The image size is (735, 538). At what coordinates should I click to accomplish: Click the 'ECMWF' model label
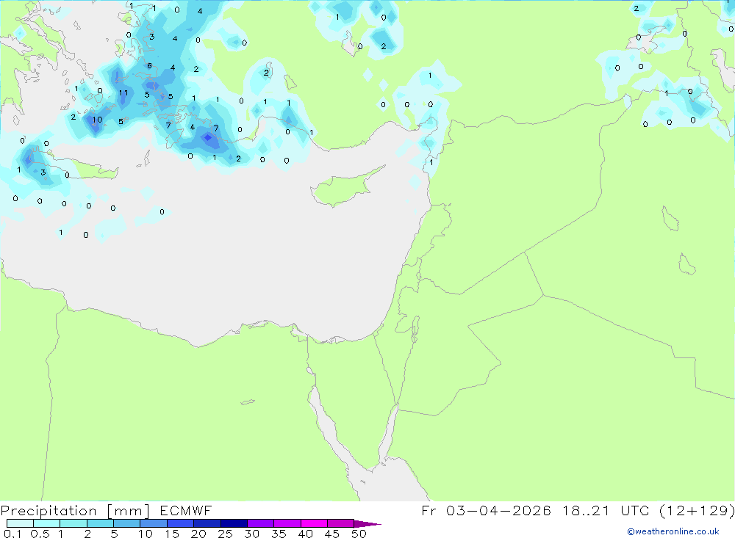click(186, 510)
